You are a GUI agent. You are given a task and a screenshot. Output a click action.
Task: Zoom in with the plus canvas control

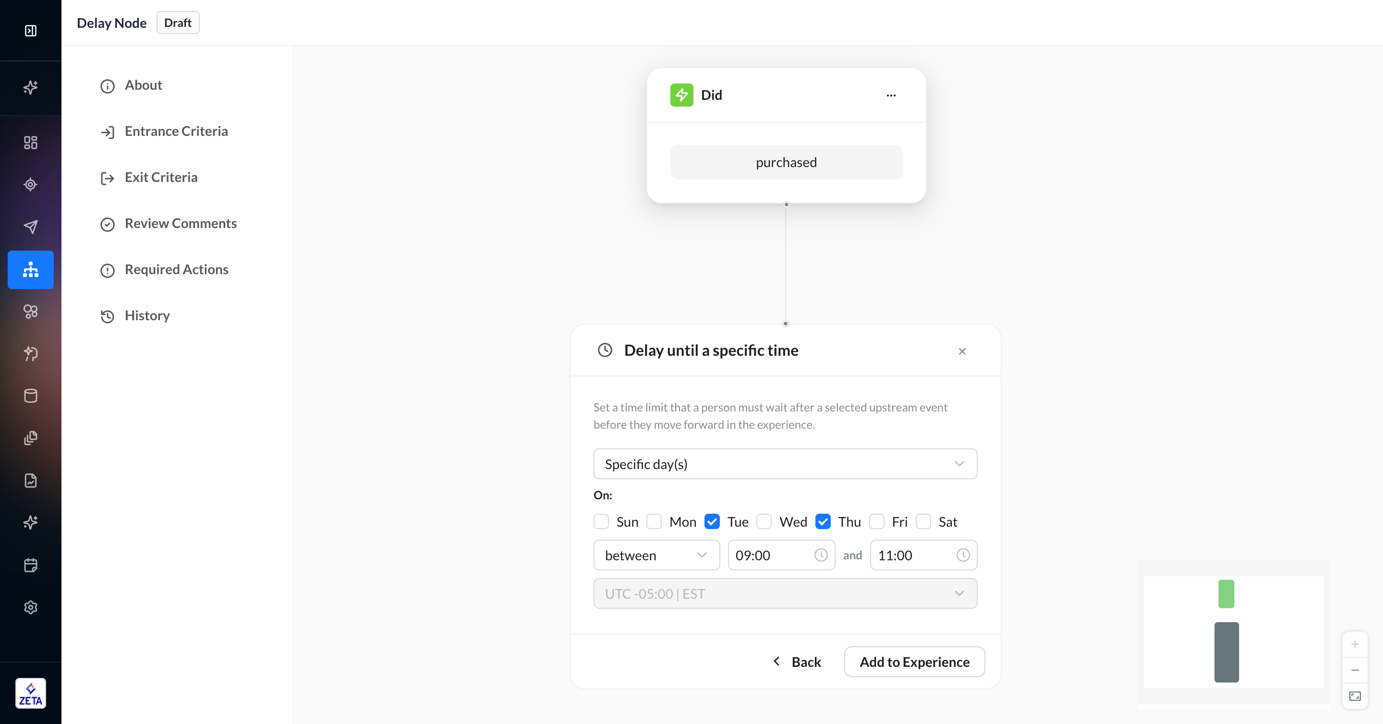click(x=1355, y=644)
